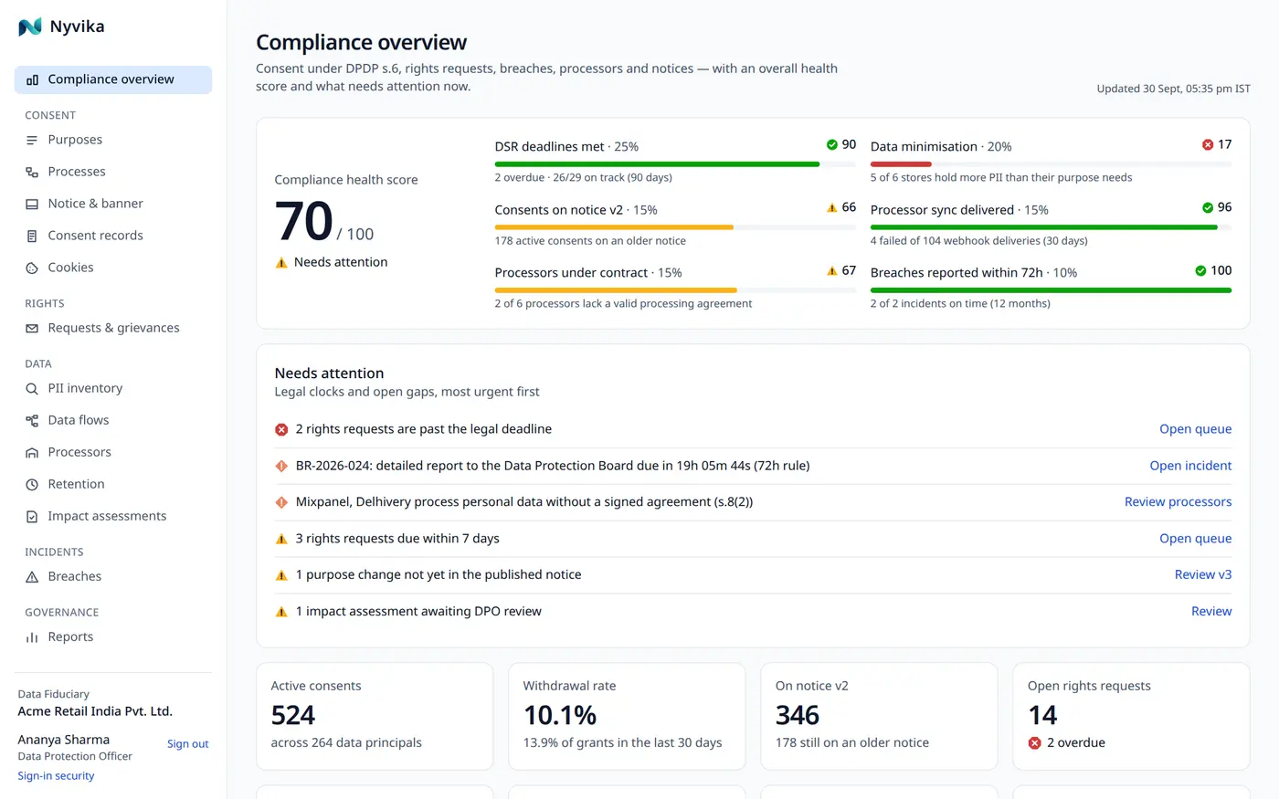
Task: Click Processors under contract progress bar
Action: (675, 290)
